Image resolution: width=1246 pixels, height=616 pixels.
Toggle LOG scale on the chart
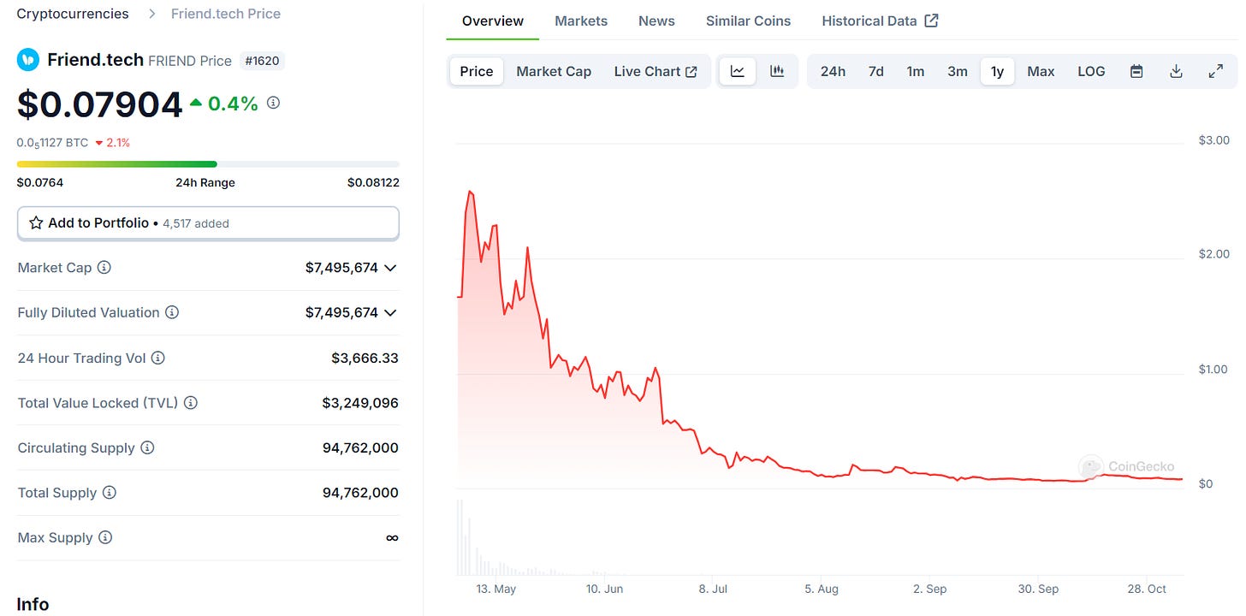tap(1091, 72)
